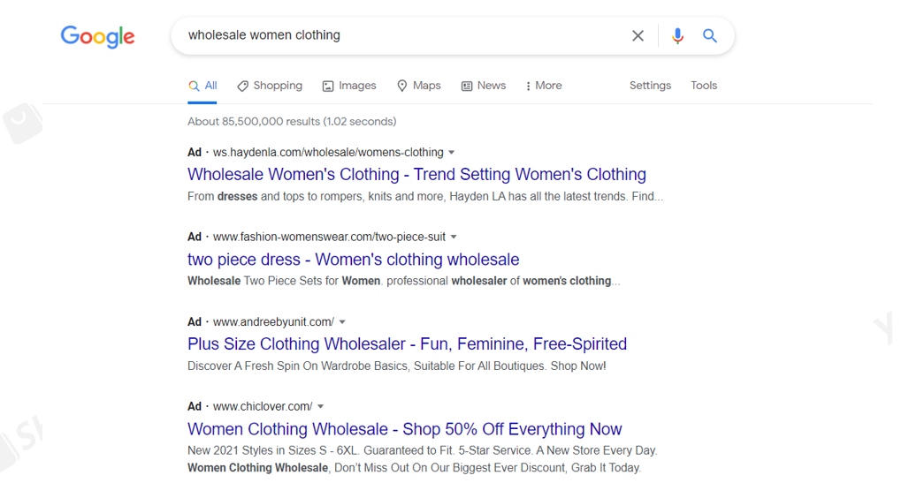The height and width of the screenshot is (498, 909).
Task: Open the Shopping tab
Action: [270, 86]
